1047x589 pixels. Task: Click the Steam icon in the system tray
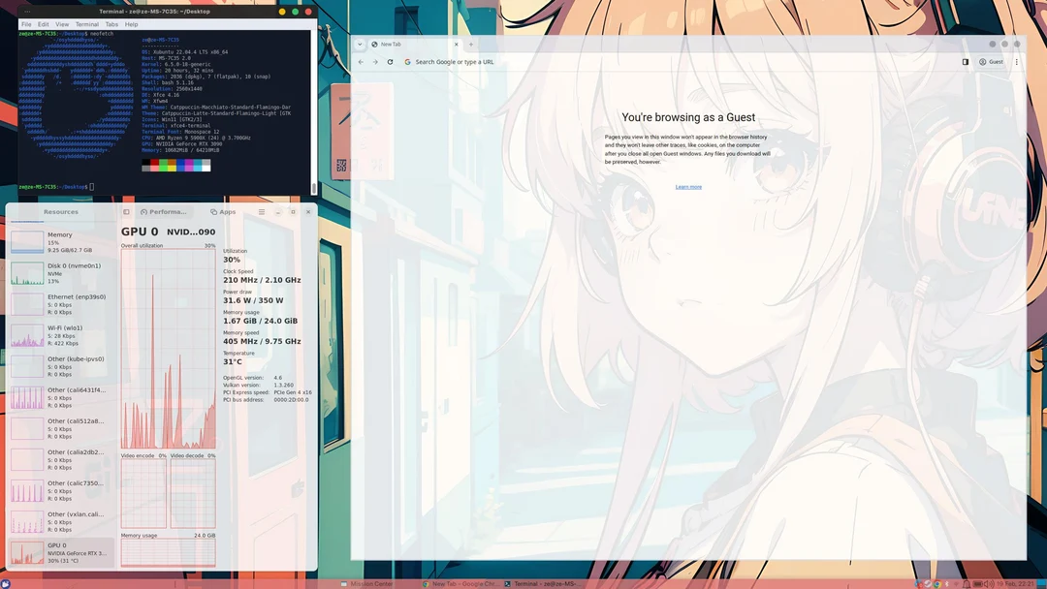(927, 583)
